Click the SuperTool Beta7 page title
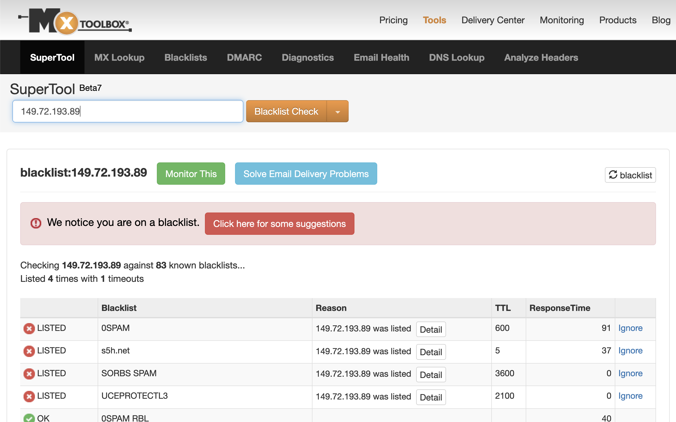676x422 pixels. (x=56, y=89)
